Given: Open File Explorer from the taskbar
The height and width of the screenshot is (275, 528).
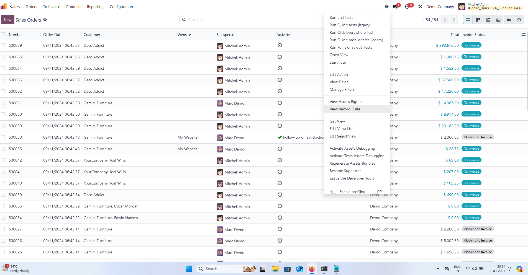Looking at the screenshot, I should pyautogui.click(x=275, y=269).
